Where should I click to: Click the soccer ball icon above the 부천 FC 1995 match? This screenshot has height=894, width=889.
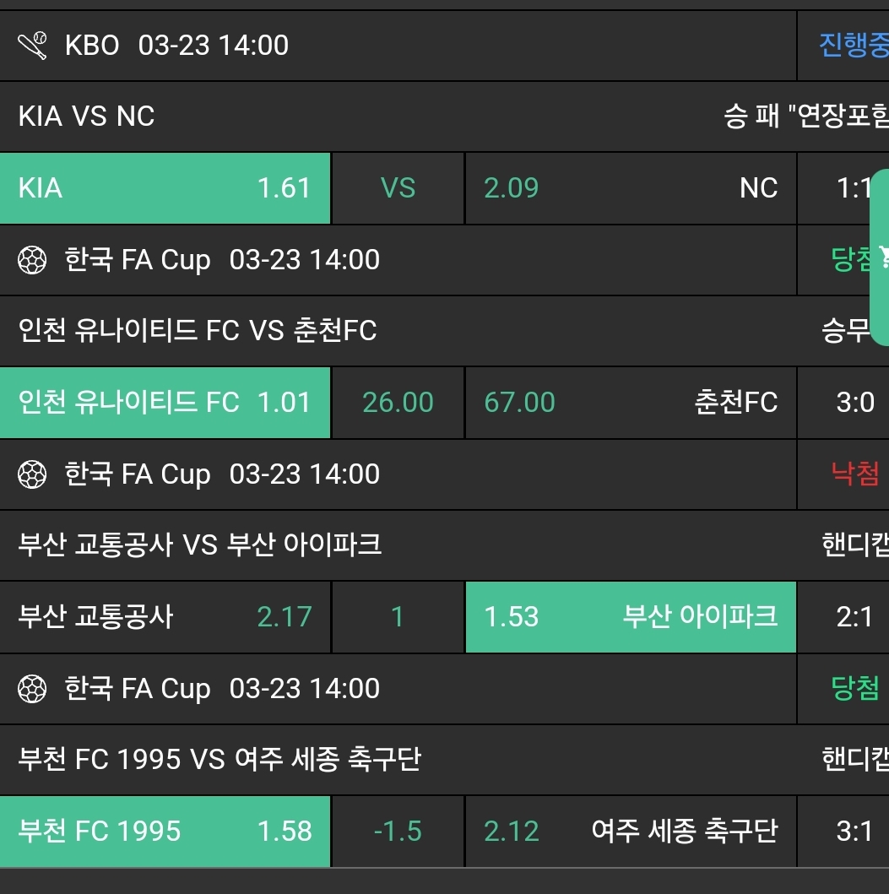tap(32, 689)
